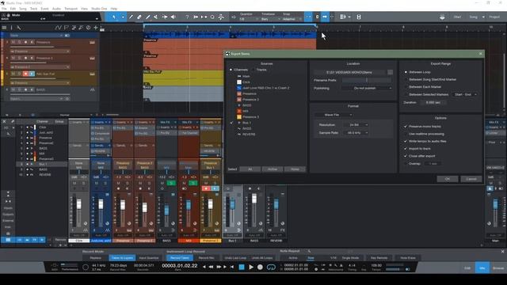Click the cloud icon left of Start
The width and height of the screenshot is (507, 285).
(x=442, y=17)
